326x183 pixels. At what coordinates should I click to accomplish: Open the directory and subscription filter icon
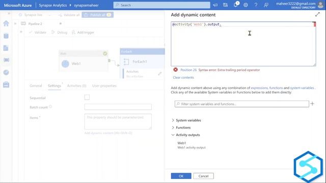point(225,5)
